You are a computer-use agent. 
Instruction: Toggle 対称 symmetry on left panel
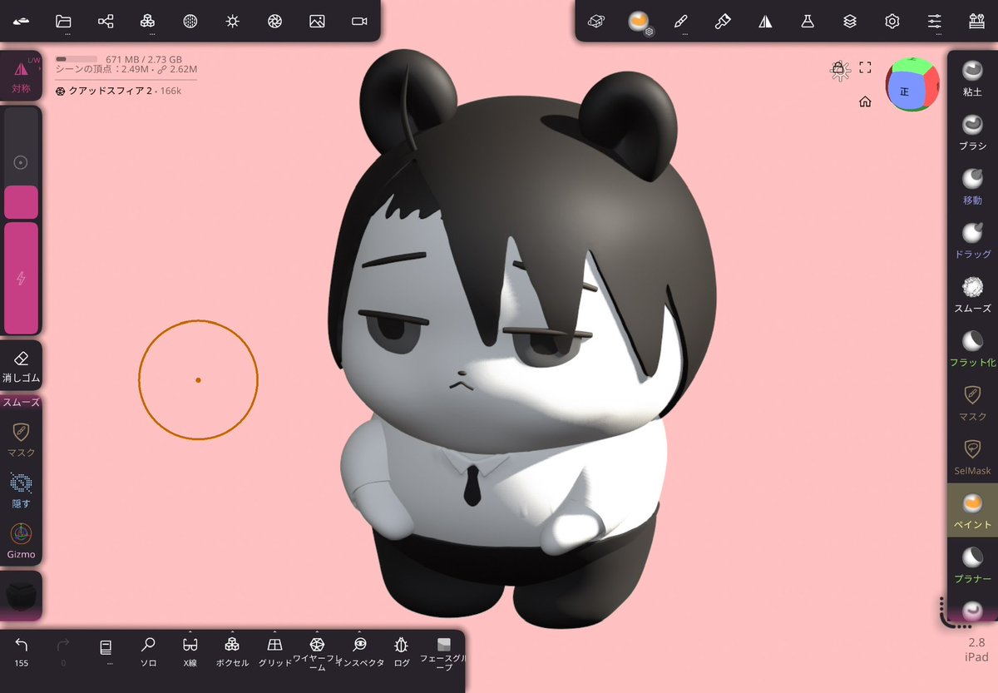22,76
